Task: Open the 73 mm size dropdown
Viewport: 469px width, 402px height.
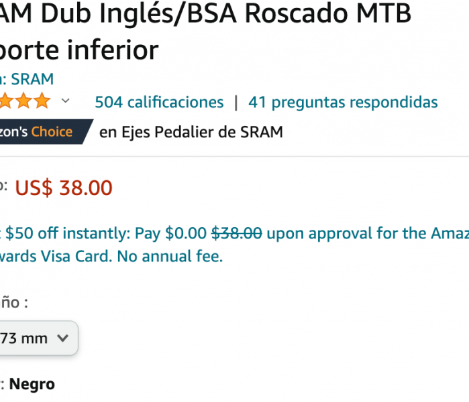Action: pos(38,338)
